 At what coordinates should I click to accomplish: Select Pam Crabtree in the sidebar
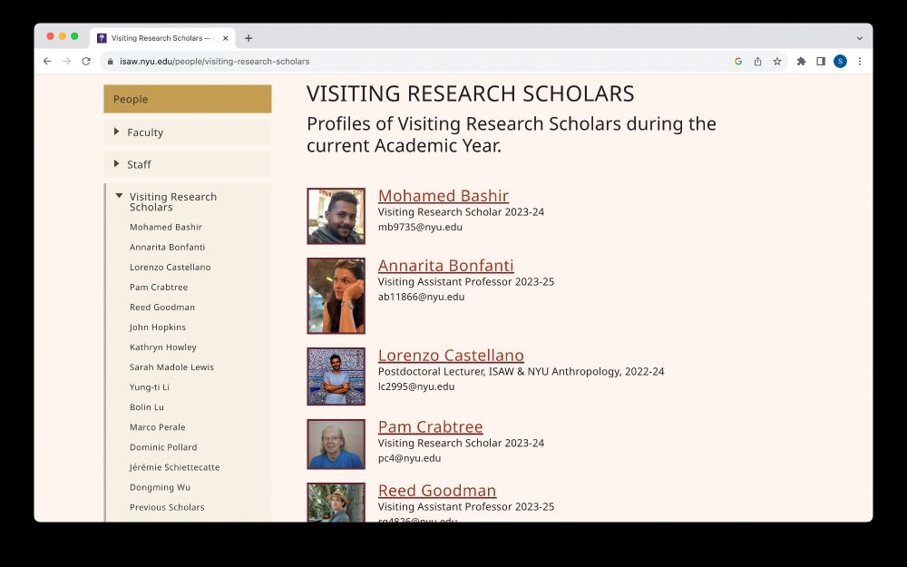[x=159, y=287]
